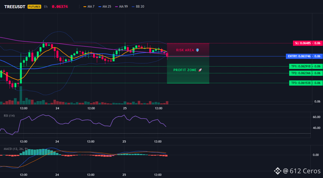Click the red RISK AREA zone
The height and width of the screenshot is (178, 323).
point(188,50)
